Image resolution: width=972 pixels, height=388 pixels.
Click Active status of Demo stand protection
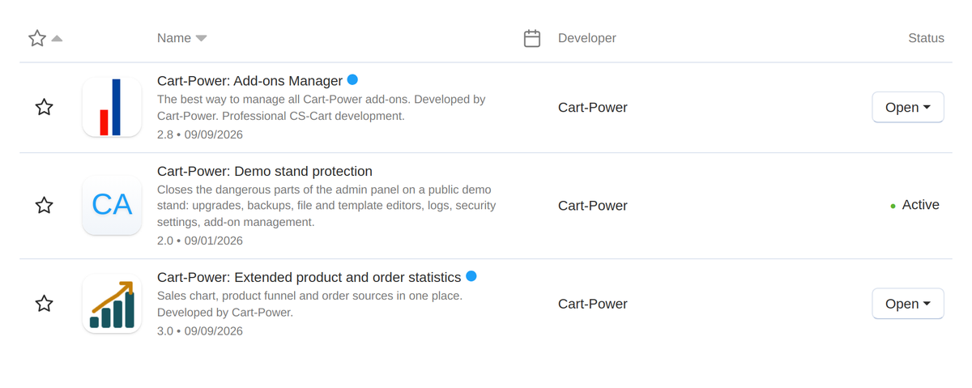tap(915, 205)
